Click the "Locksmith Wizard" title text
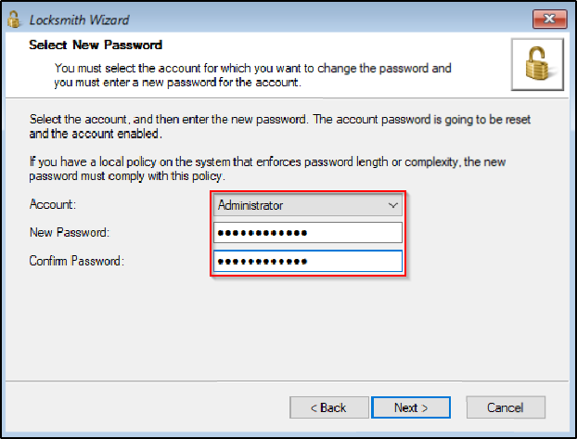This screenshot has width=577, height=439. (81, 19)
